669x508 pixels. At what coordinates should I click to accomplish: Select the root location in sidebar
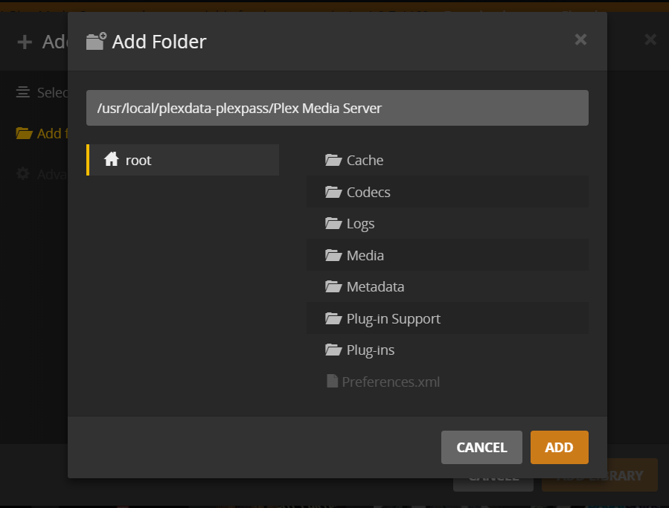tap(138, 160)
